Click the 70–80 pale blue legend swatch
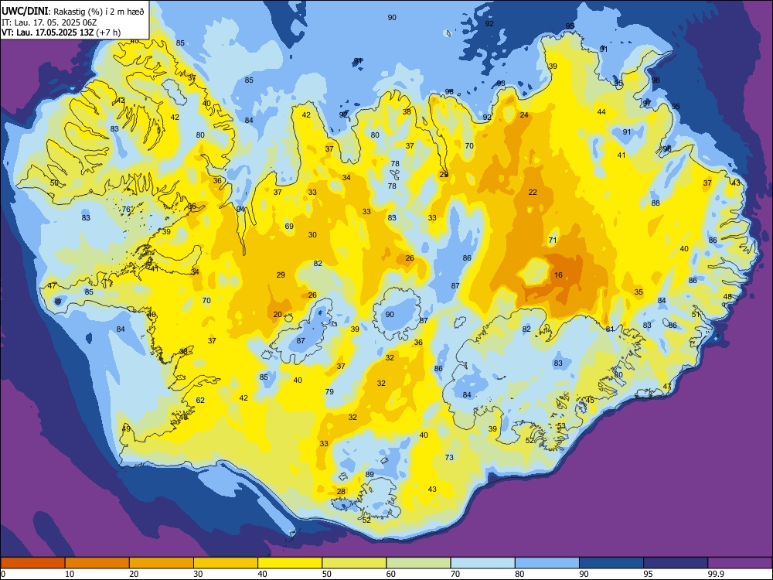The image size is (773, 580). pyautogui.click(x=482, y=563)
